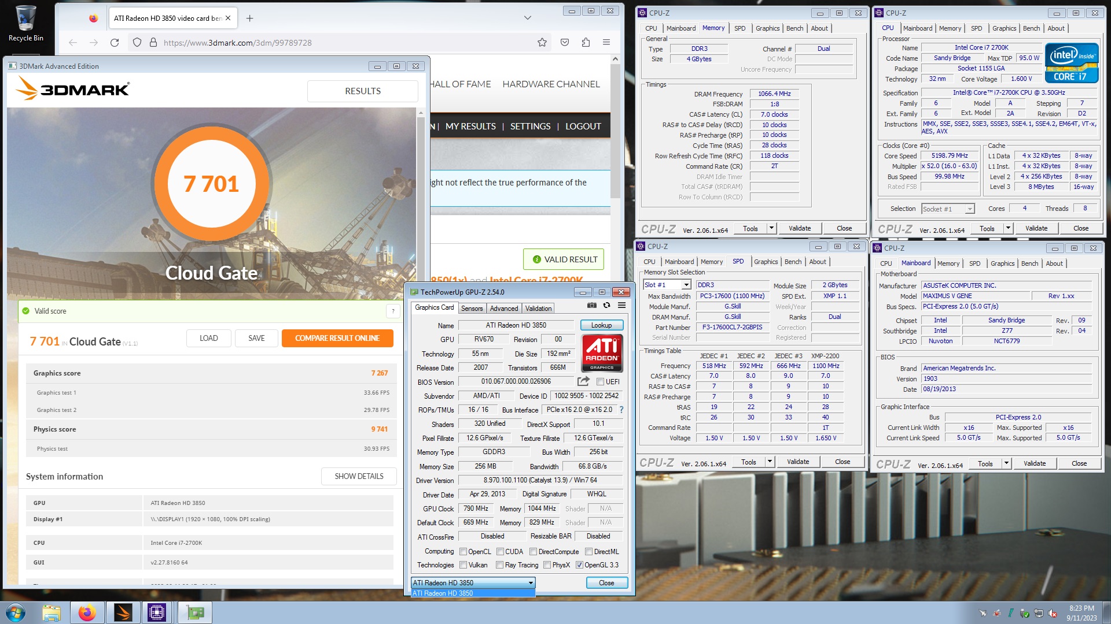The height and width of the screenshot is (624, 1111).
Task: Click the Firefox View icon
Action: coord(93,18)
